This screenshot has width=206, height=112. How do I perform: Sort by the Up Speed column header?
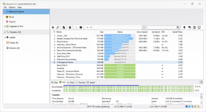click(x=156, y=32)
